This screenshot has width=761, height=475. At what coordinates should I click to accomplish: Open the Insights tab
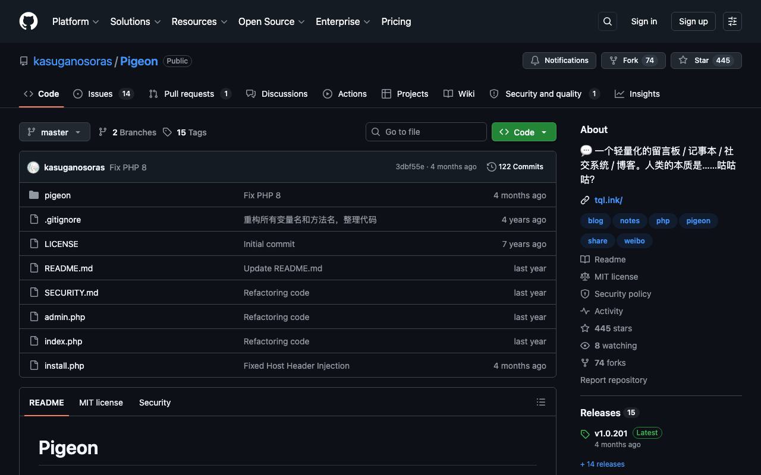(637, 94)
